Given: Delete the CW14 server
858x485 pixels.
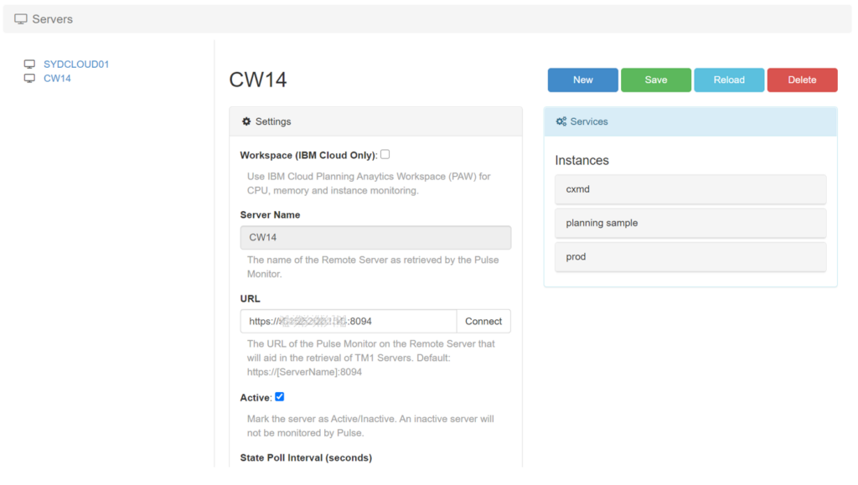Looking at the screenshot, I should (802, 80).
